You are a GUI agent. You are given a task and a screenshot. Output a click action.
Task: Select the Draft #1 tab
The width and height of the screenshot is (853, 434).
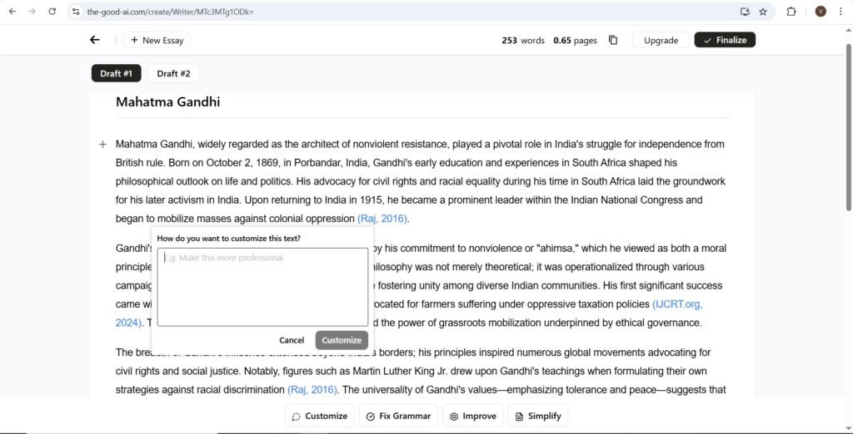tap(116, 73)
